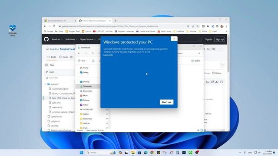Viewport: 278px width, 156px height.
Task: Open Desktop in File Explorer sidebar
Action: tap(85, 82)
